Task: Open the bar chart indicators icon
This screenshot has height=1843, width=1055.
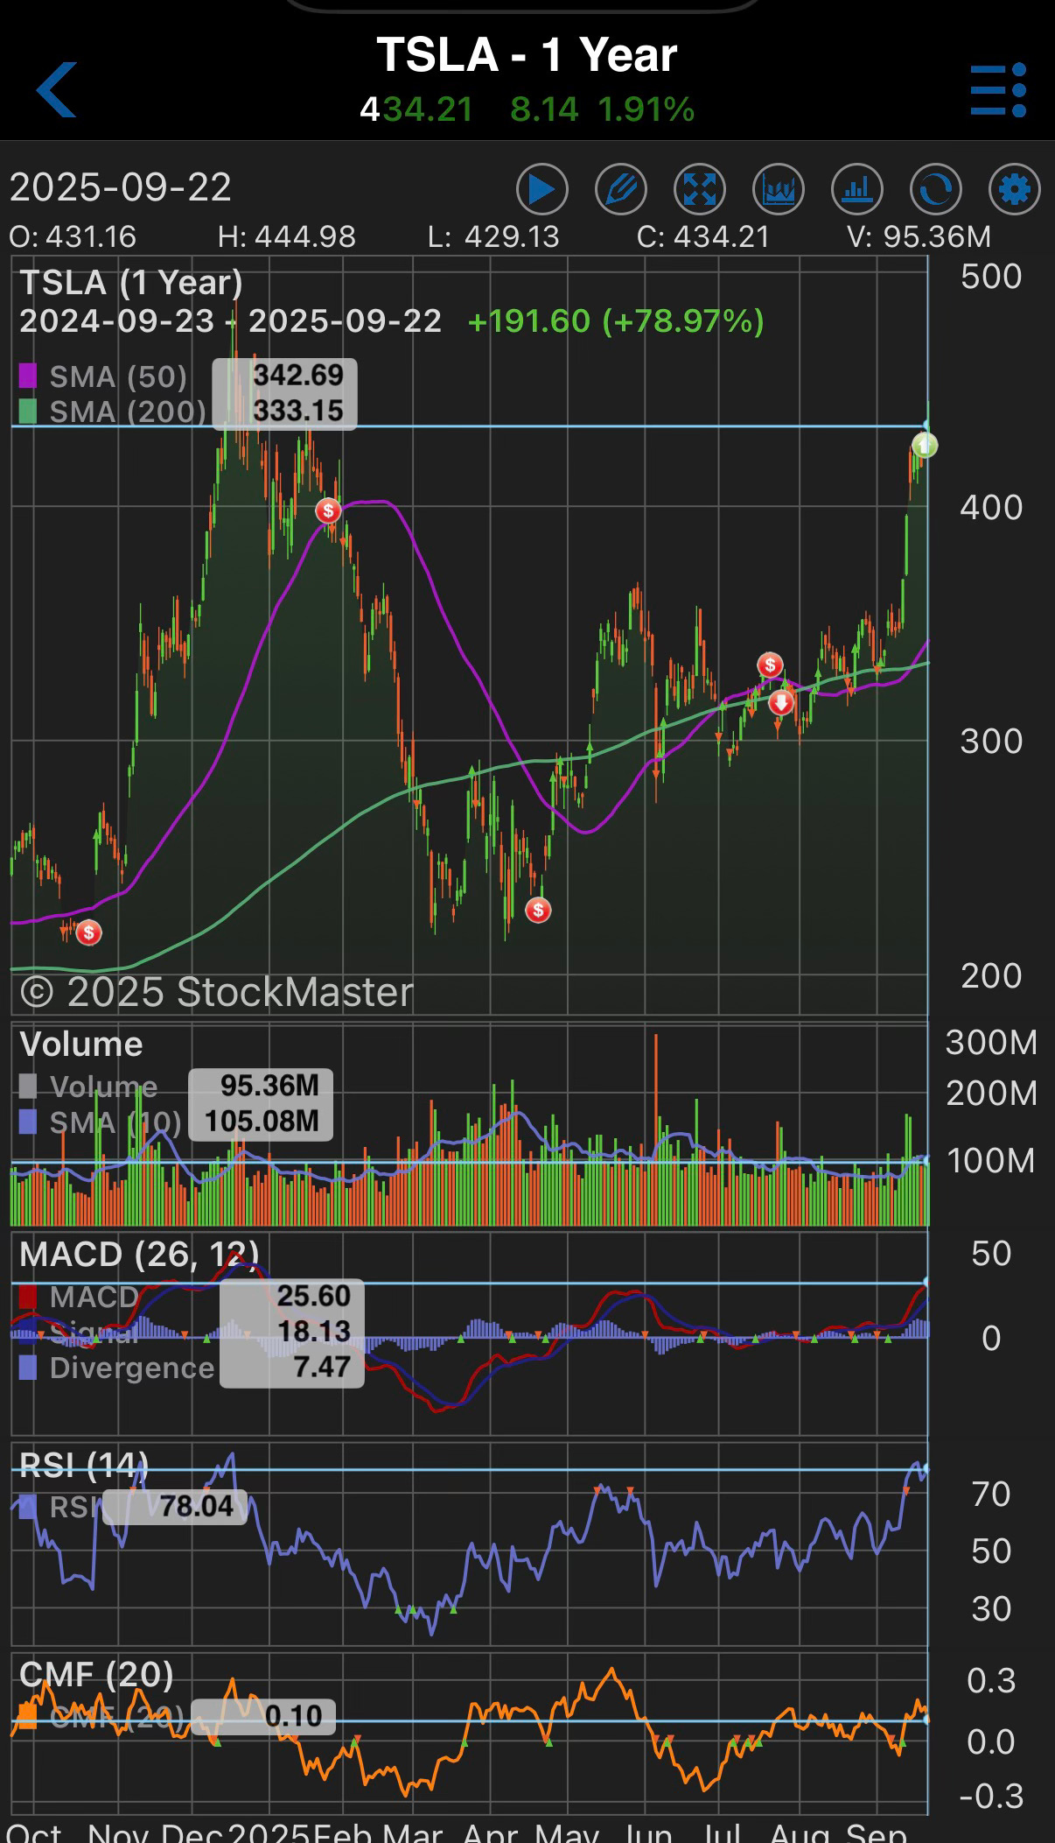Action: click(x=857, y=189)
